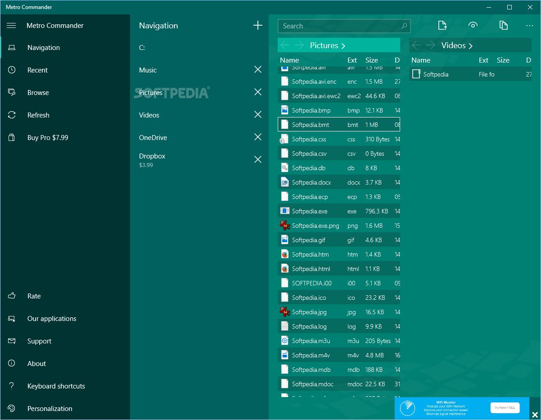Open Recent in the sidebar

65,70
